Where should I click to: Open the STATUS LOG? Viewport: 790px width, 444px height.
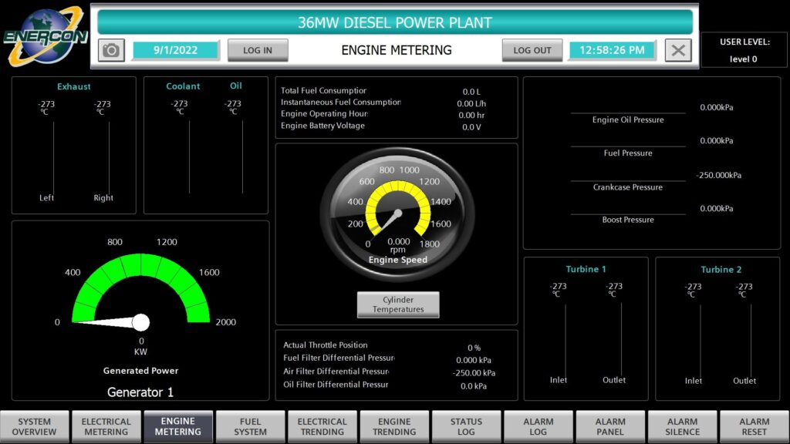[466, 425]
